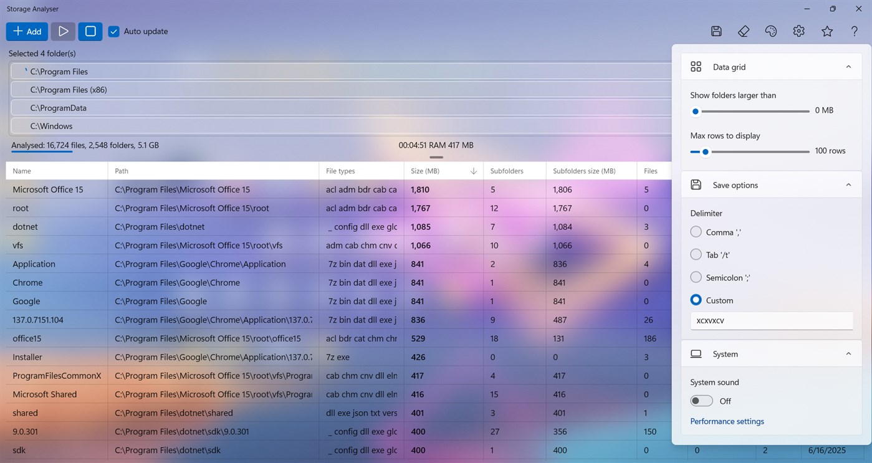Start analysis with the play icon

coord(62,31)
